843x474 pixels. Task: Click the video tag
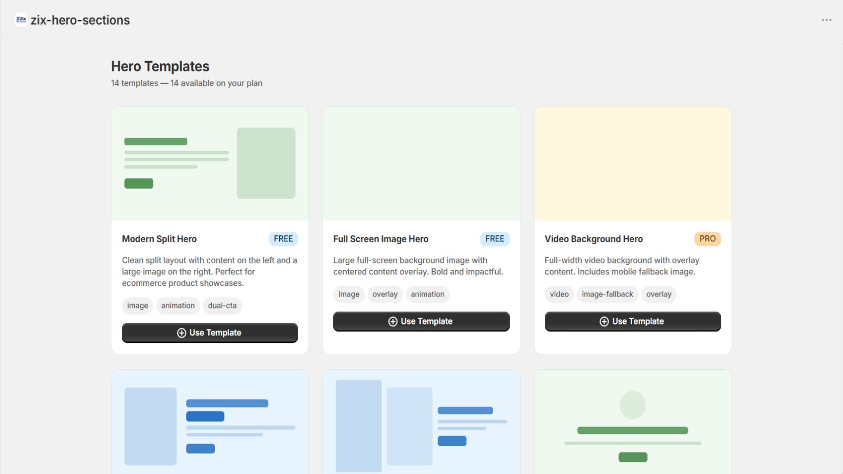[x=559, y=294]
